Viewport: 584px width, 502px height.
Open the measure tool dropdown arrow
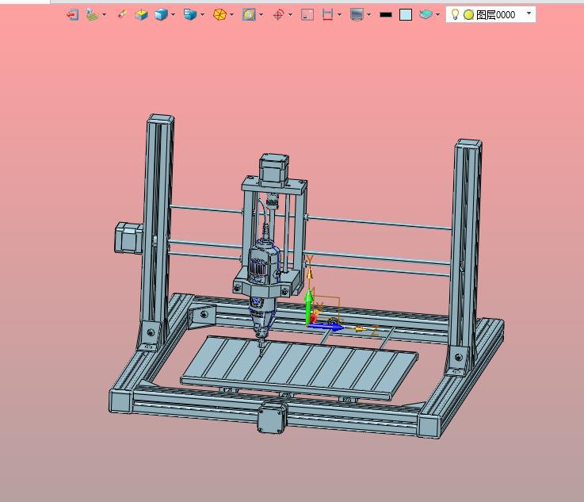[339, 15]
